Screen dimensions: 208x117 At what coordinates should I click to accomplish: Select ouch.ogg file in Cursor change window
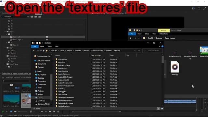pyautogui.click(x=175, y=68)
